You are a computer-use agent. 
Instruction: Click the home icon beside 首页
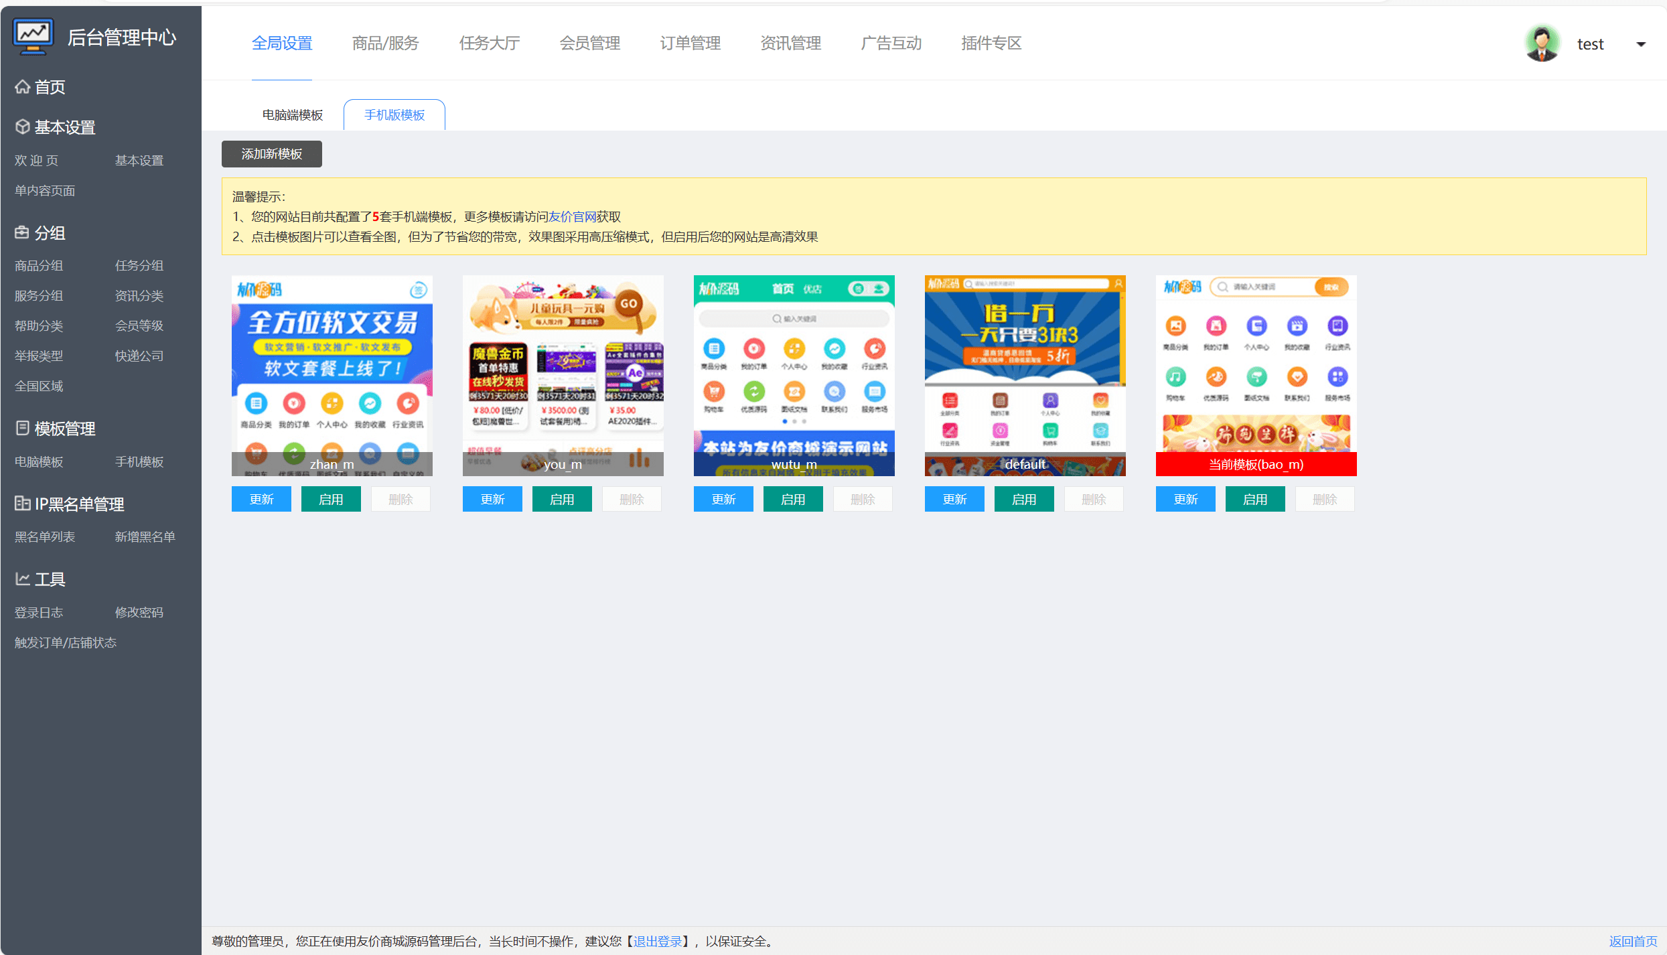(x=23, y=87)
